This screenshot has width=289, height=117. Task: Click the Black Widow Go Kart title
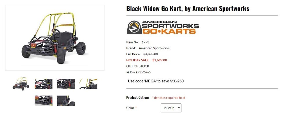coord(188,9)
